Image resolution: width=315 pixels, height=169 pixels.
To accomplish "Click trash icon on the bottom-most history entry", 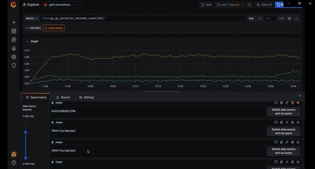I will click(x=292, y=162).
